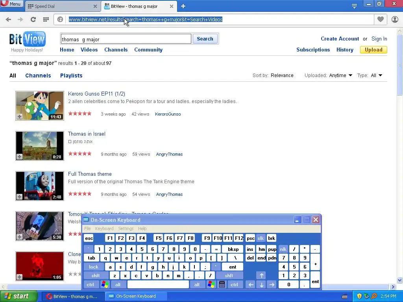Open Settings menu in On-Screen Keyboard

click(126, 228)
